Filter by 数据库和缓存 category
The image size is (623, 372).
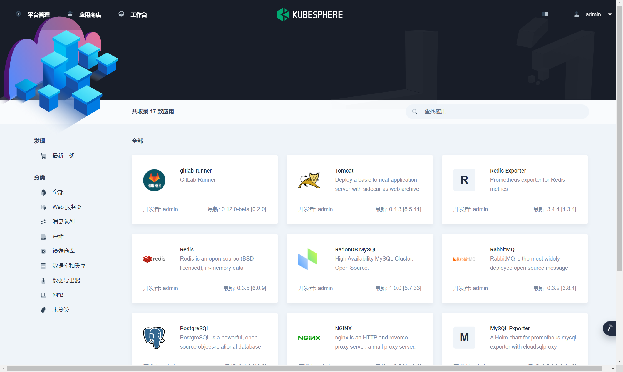coord(69,266)
